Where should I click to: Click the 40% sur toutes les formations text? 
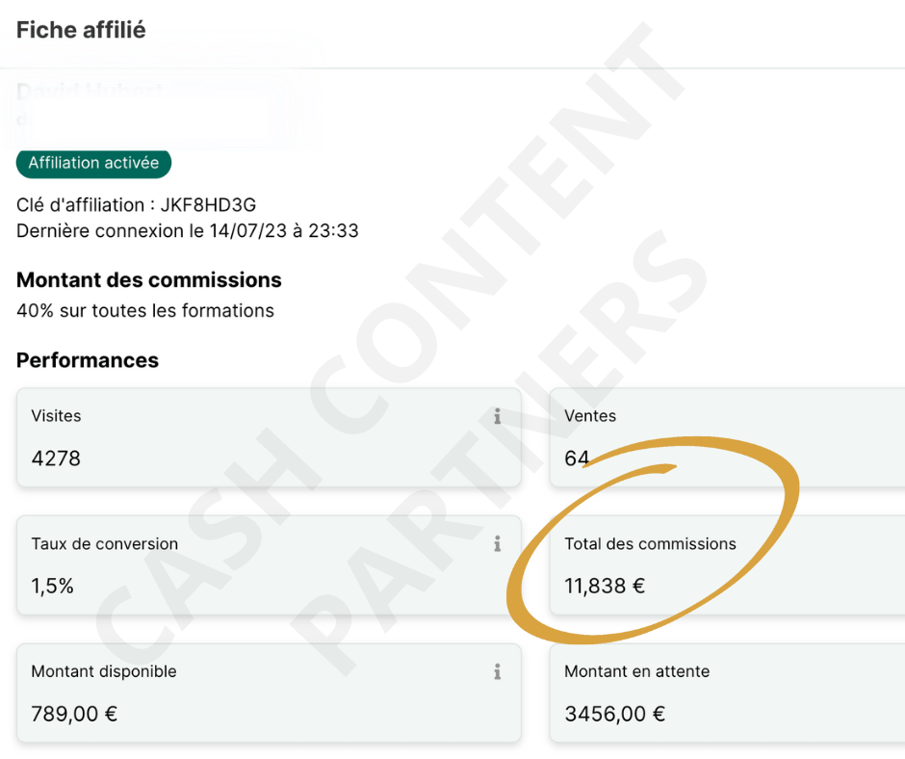pos(145,311)
